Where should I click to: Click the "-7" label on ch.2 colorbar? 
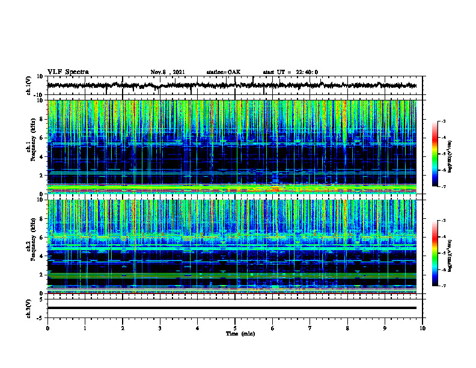click(x=443, y=286)
